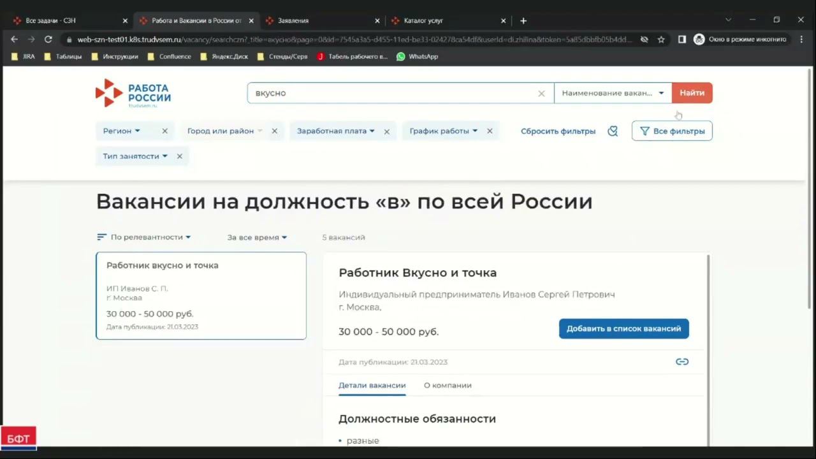The width and height of the screenshot is (816, 459).
Task: Click the Работник Вкусно и точка heading
Action: [x=418, y=273]
